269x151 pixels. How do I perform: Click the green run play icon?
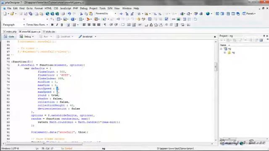click(x=104, y=19)
